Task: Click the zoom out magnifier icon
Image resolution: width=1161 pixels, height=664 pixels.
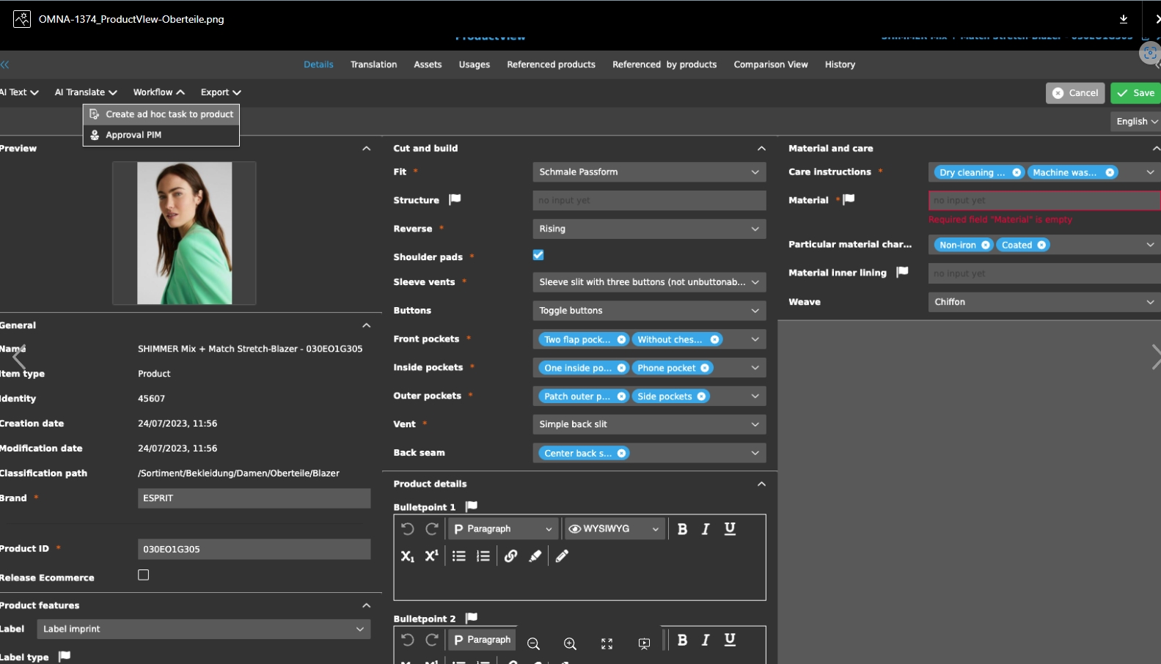Action: [533, 643]
